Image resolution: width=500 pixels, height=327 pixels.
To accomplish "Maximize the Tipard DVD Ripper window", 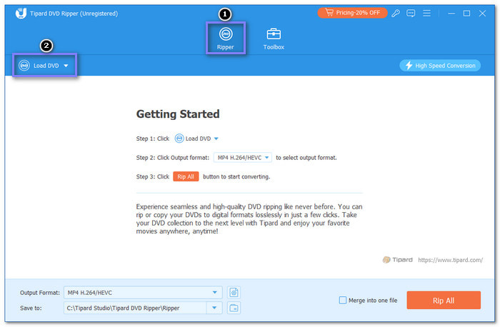I will (466, 14).
